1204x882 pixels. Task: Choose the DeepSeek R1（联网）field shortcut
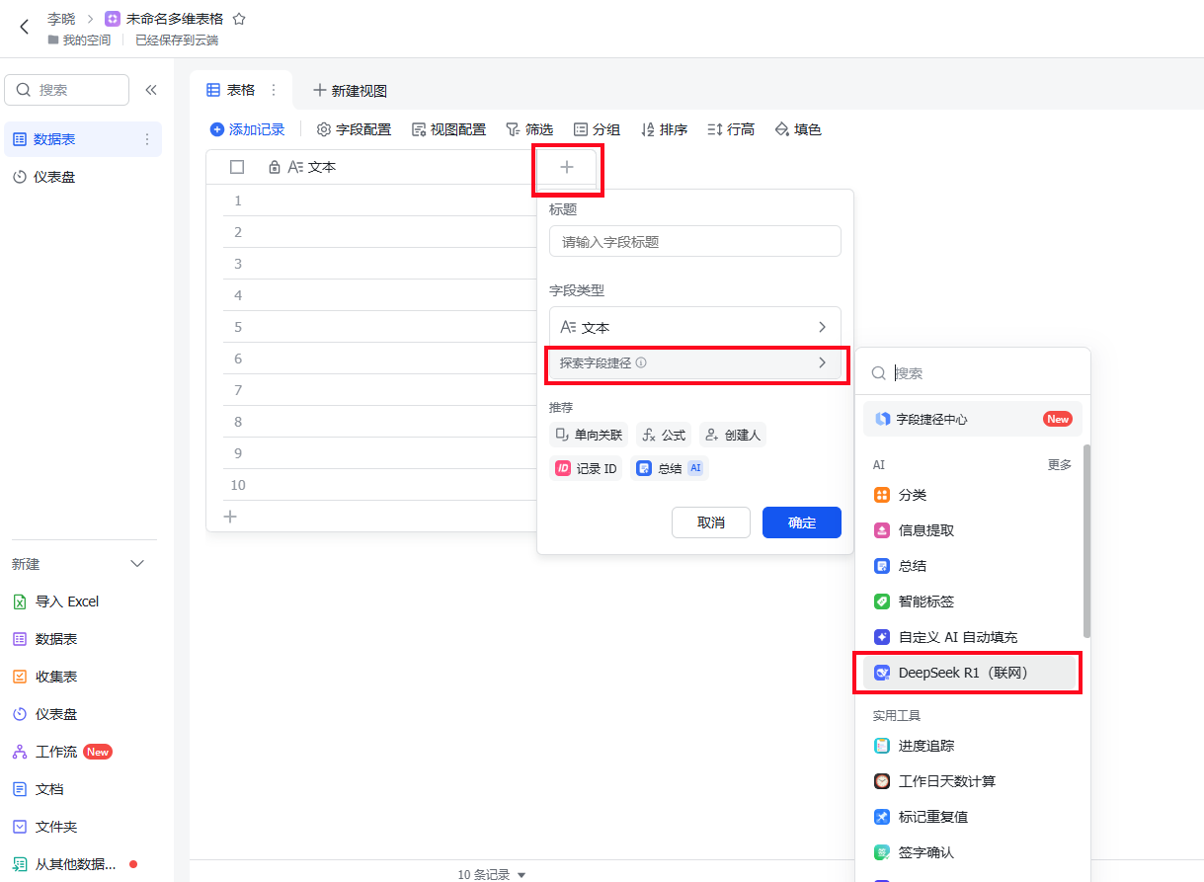point(963,673)
